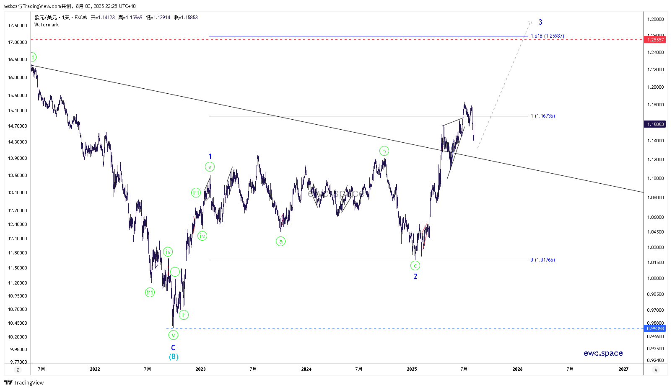Click the green circled 'b' wave label
672x390 pixels.
point(384,151)
